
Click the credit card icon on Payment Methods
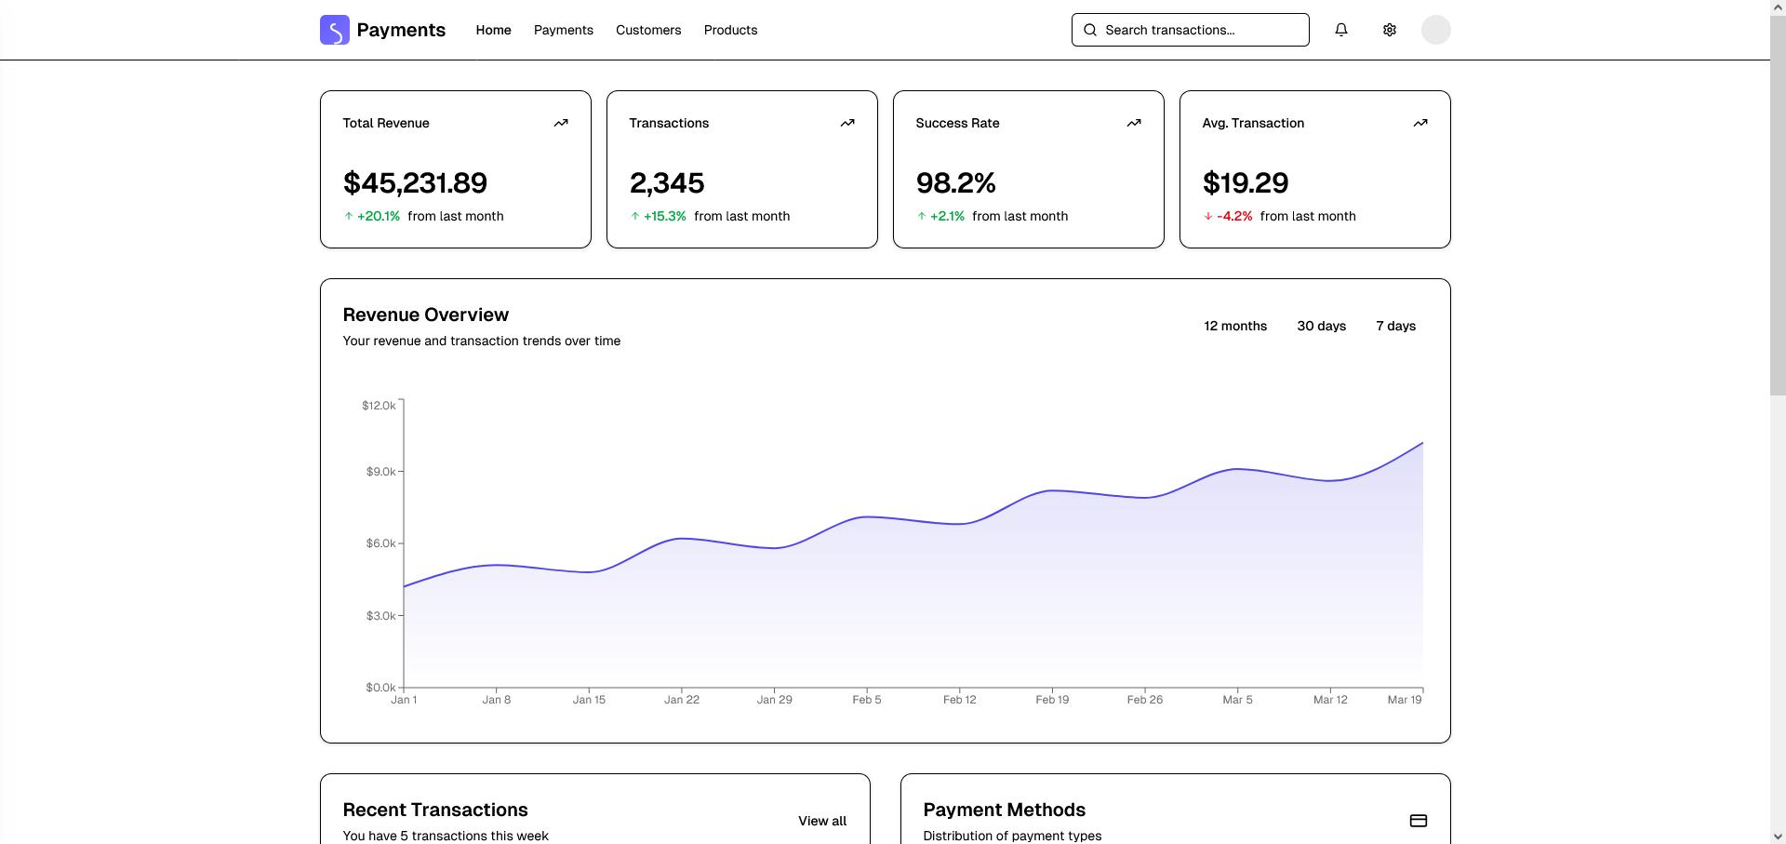tap(1419, 820)
